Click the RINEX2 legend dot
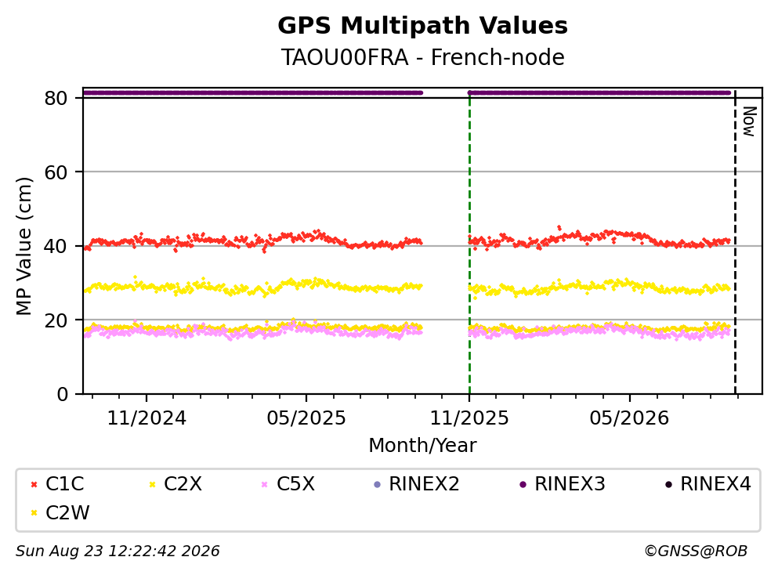 (x=377, y=485)
